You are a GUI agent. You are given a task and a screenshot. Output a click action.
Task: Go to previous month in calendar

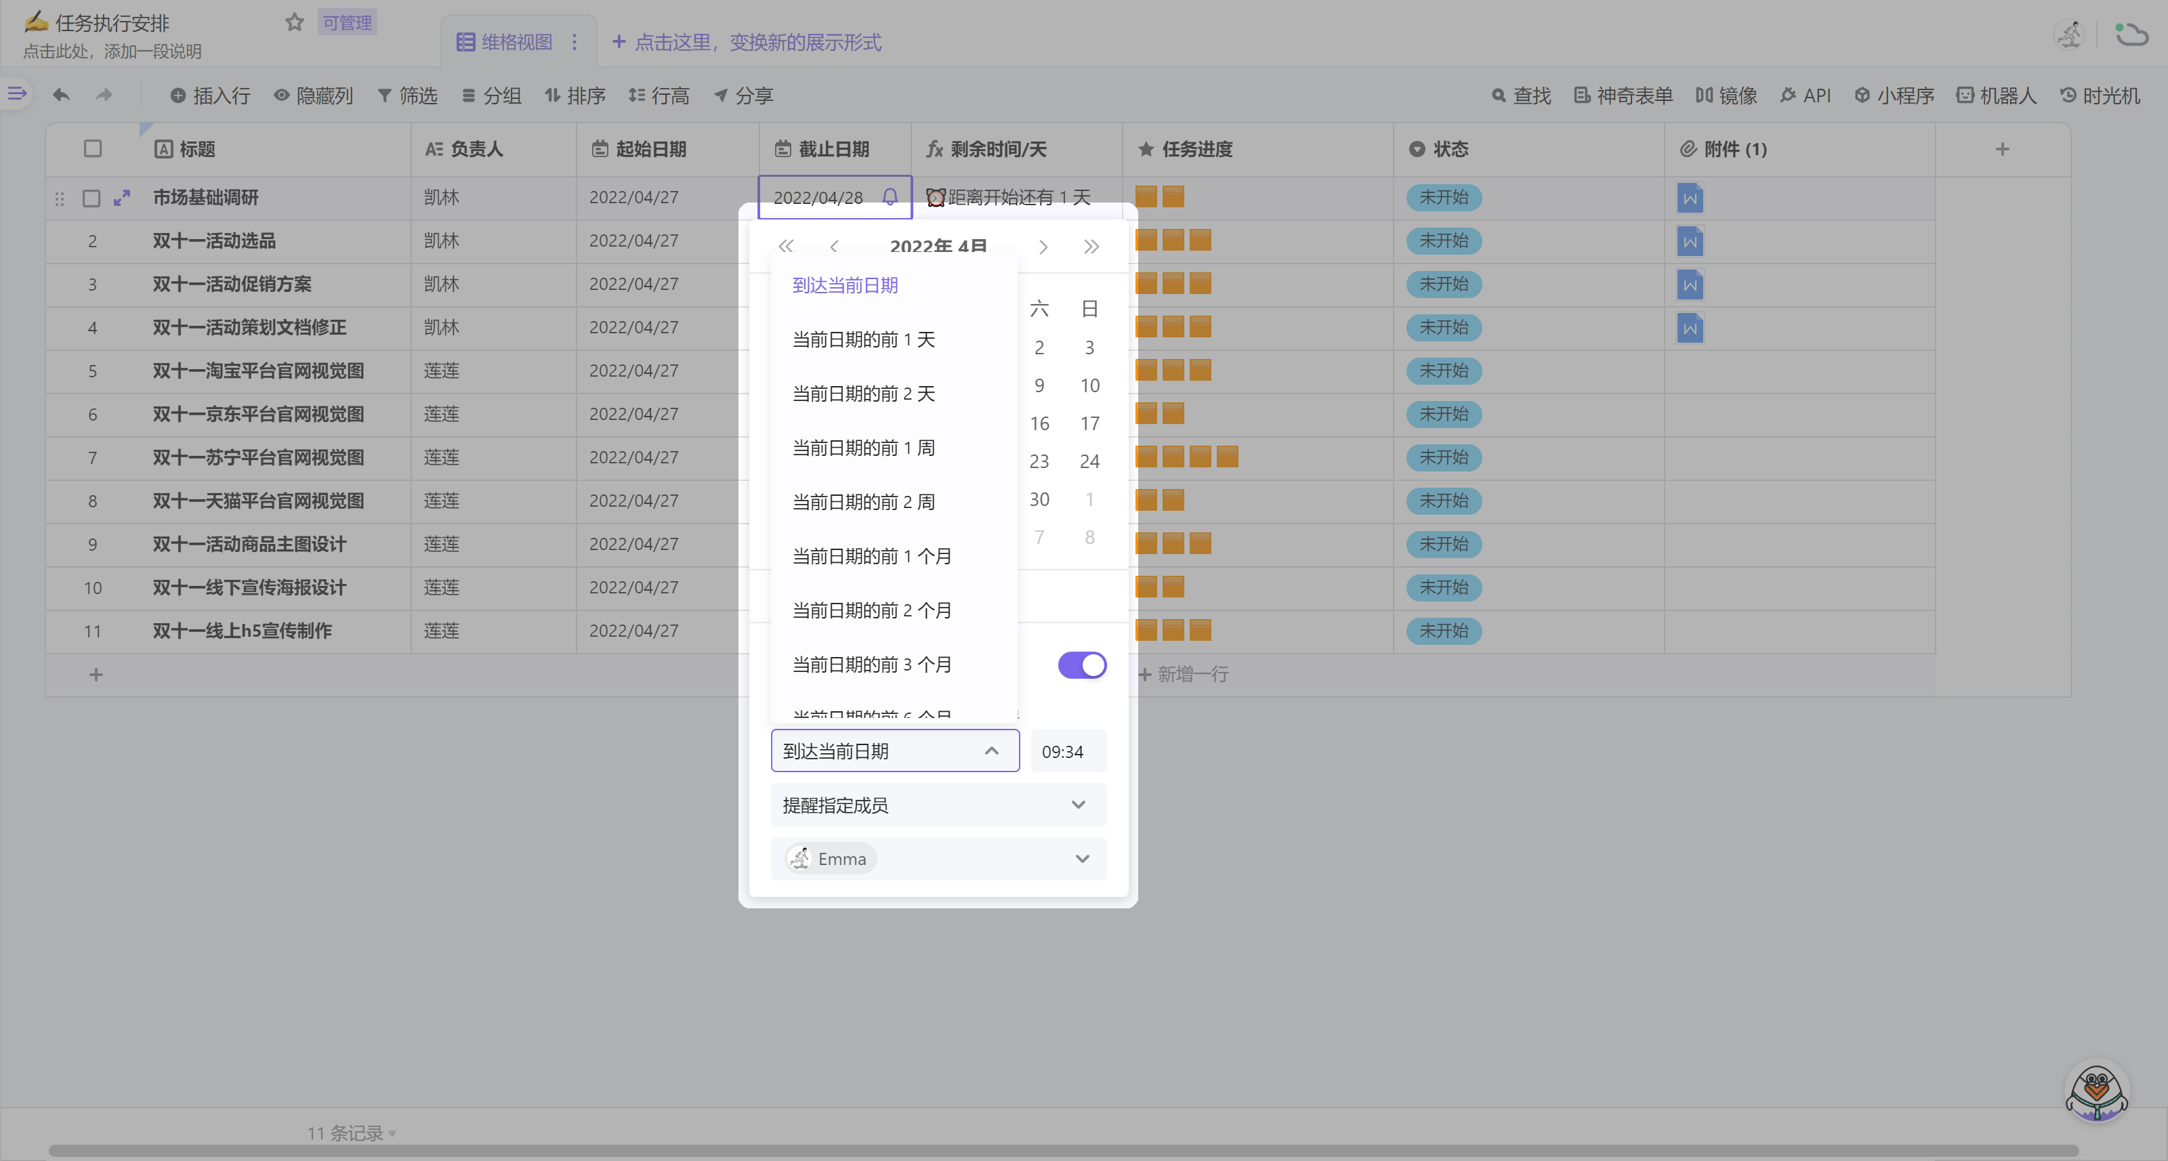click(x=833, y=247)
